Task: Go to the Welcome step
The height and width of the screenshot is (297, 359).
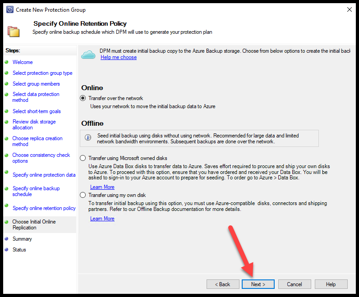Action: pyautogui.click(x=23, y=62)
